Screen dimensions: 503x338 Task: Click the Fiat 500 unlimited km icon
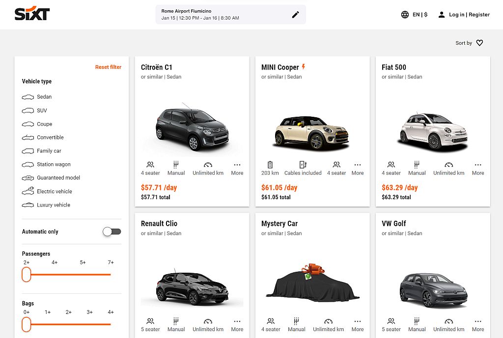449,165
